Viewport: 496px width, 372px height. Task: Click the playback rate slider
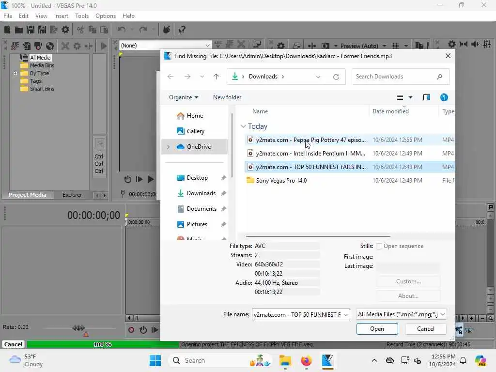click(x=78, y=328)
